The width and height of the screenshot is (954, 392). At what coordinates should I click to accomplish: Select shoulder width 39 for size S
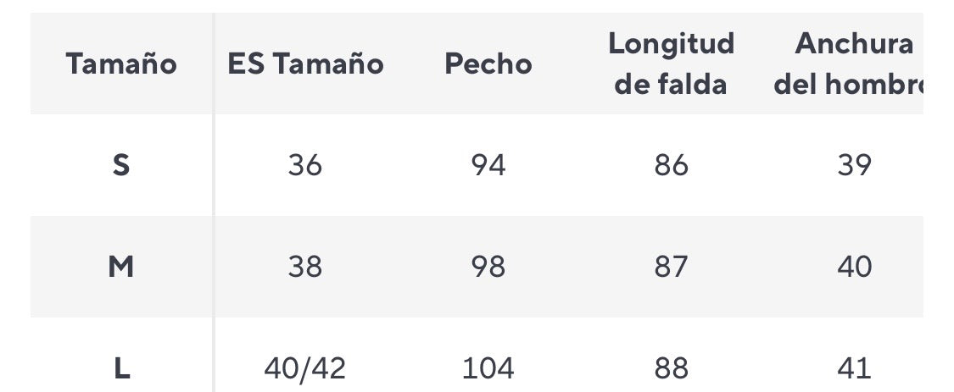(854, 165)
